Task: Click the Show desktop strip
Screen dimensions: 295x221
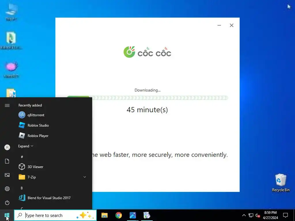Action: click(x=294, y=215)
